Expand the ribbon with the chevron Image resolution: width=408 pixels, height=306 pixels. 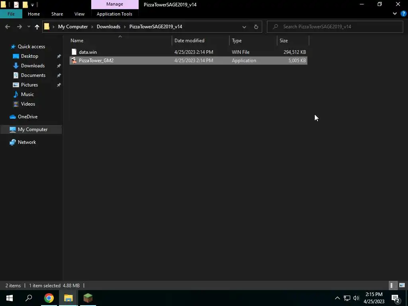[395, 14]
